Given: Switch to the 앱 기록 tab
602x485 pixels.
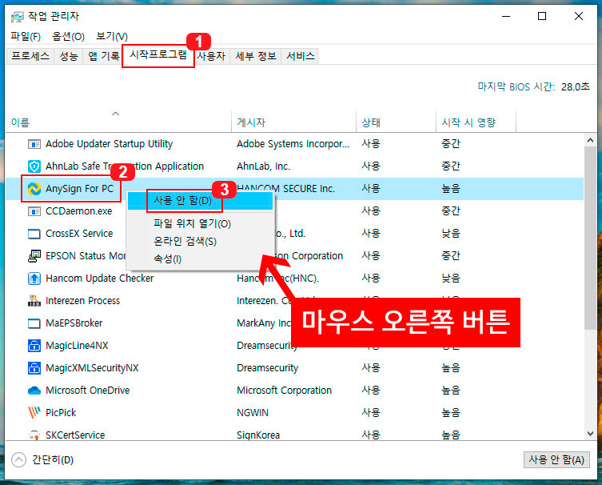Looking at the screenshot, I should pyautogui.click(x=103, y=56).
